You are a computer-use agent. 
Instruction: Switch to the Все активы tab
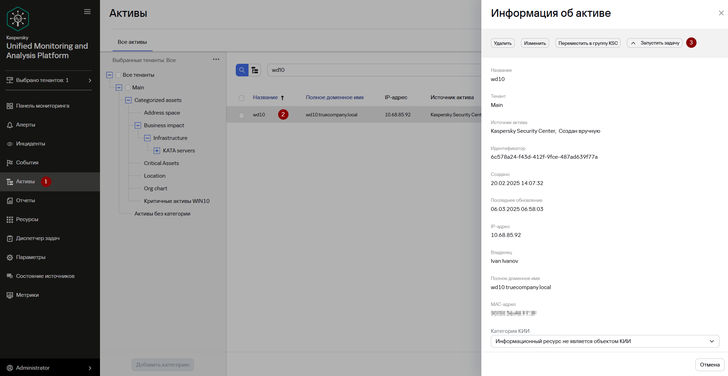132,42
